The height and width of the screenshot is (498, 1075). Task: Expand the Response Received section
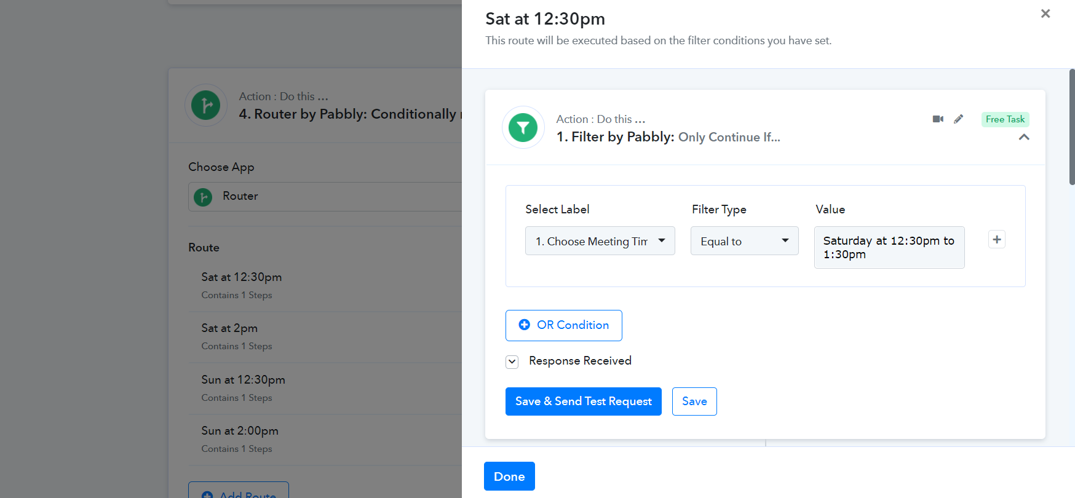click(x=512, y=362)
